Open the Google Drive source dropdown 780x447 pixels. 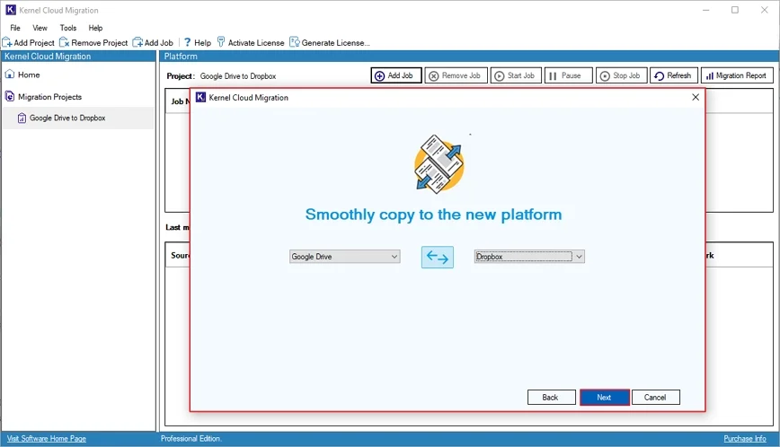click(345, 257)
